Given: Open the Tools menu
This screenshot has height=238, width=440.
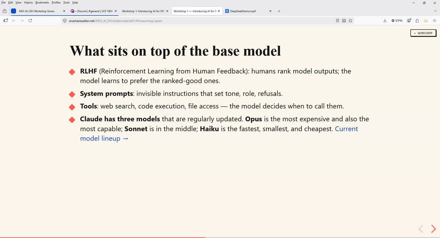Looking at the screenshot, I should (x=66, y=3).
